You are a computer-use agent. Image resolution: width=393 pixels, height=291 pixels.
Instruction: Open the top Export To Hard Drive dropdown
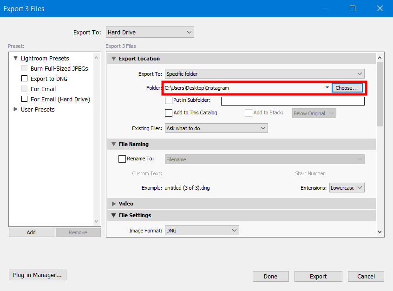coord(150,32)
